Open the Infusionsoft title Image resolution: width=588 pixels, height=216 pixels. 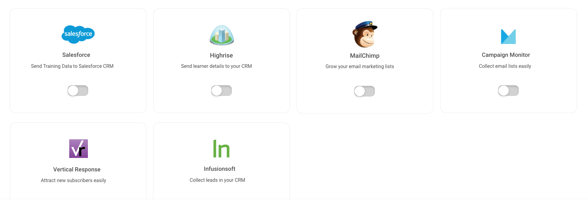point(220,169)
